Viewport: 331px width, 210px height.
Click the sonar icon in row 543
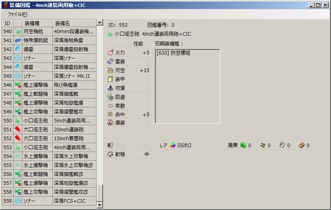click(x=18, y=58)
